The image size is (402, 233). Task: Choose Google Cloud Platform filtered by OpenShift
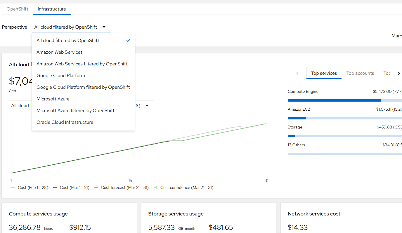[83, 87]
